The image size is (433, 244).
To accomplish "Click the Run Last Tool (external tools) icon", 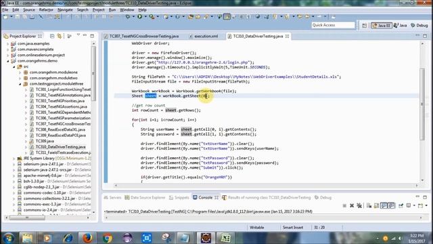I will (x=152, y=17).
